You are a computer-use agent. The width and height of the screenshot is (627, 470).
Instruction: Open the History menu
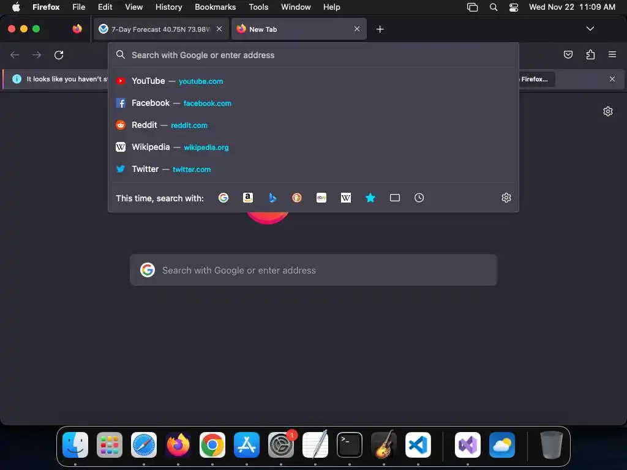point(168,7)
